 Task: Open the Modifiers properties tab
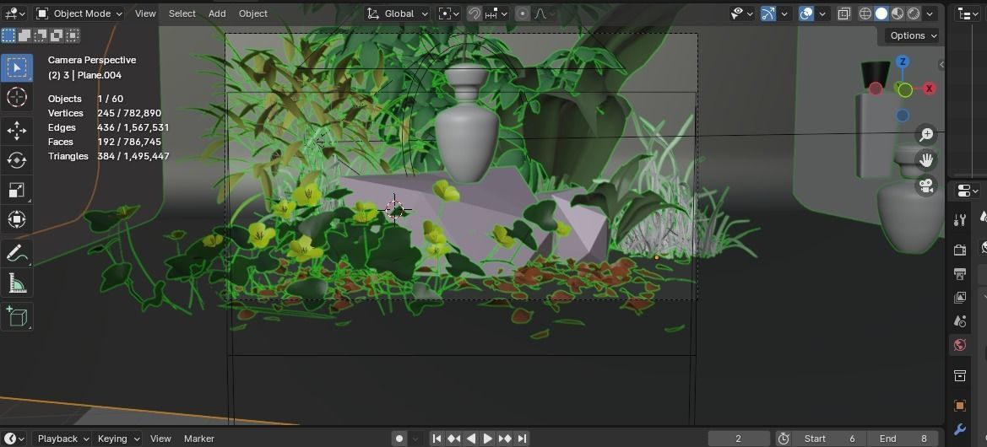point(959,429)
